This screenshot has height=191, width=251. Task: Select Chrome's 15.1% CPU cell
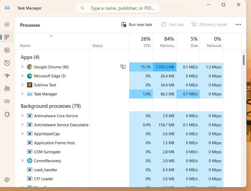click(x=141, y=67)
